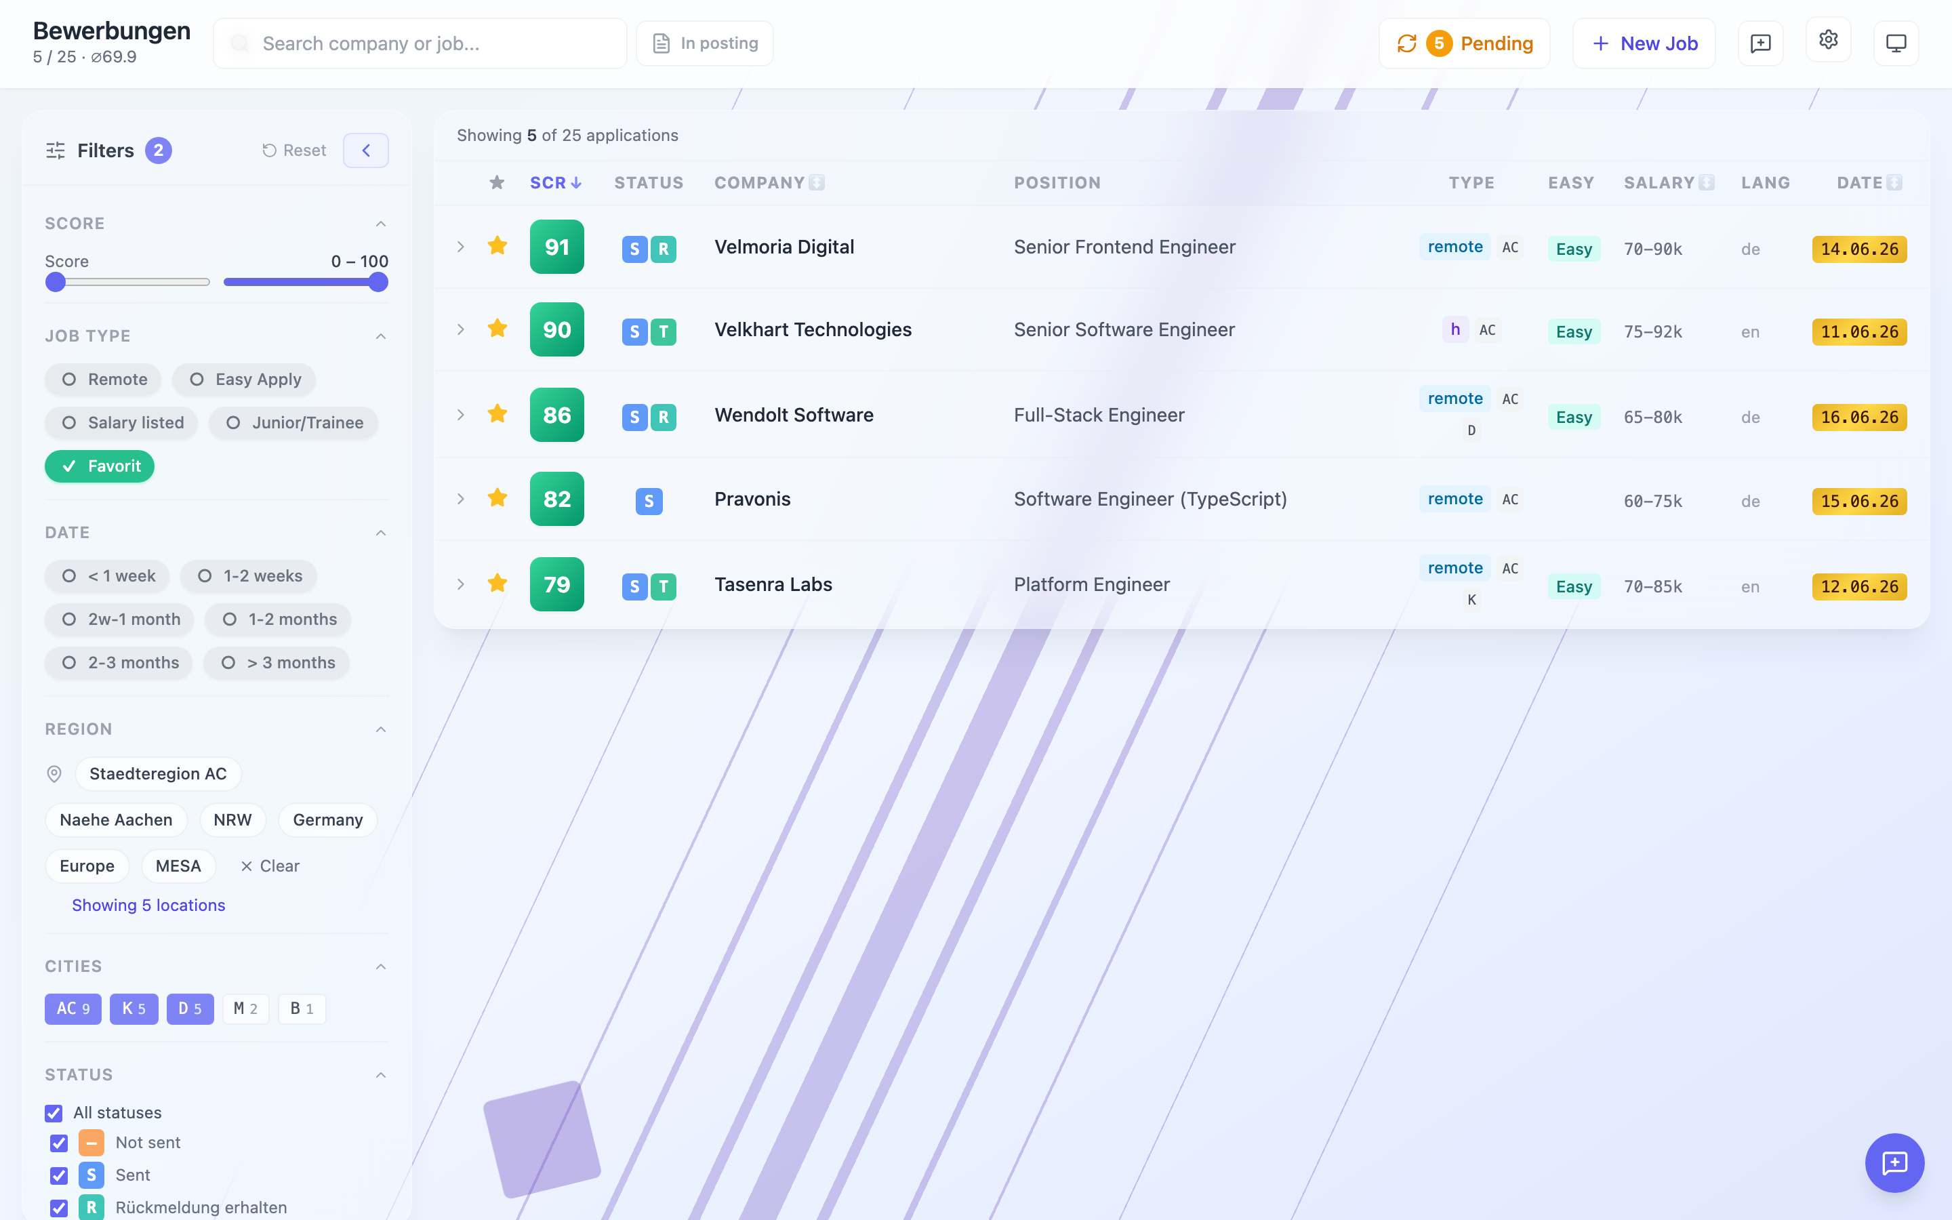Viewport: 1952px width, 1220px height.
Task: Collapse the Job Type filter section
Action: pos(381,335)
